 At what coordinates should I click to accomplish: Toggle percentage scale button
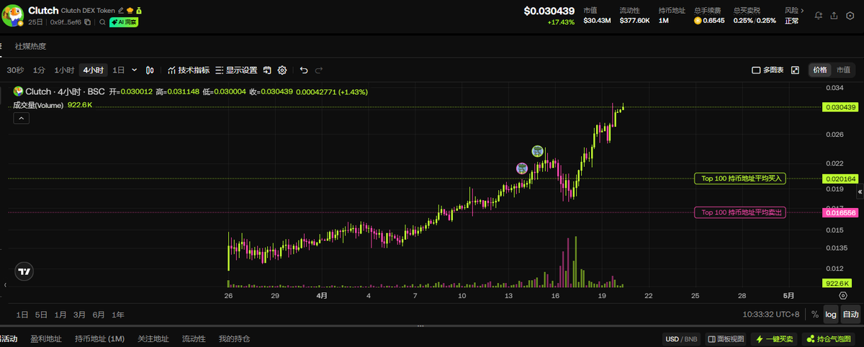pyautogui.click(x=814, y=315)
